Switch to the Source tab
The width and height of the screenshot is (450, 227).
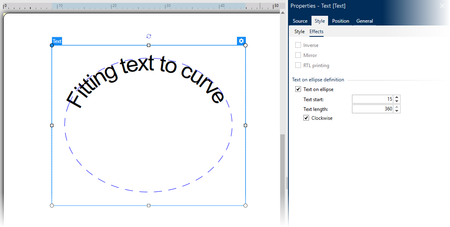pos(300,21)
